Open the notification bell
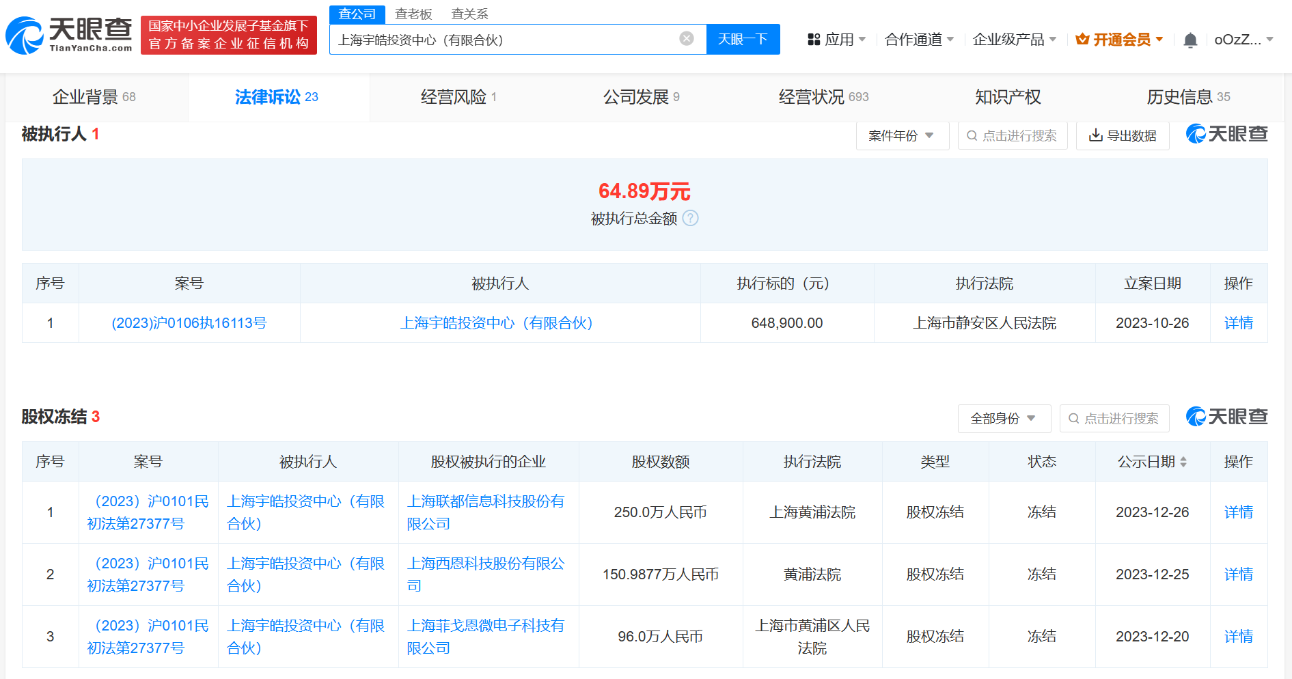1292x679 pixels. [x=1190, y=40]
